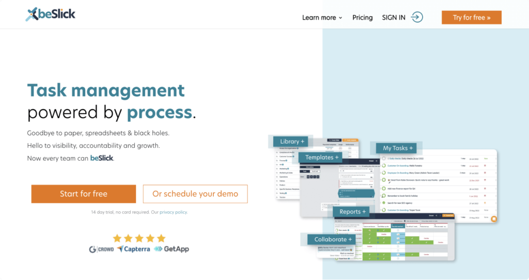The width and height of the screenshot is (529, 280).
Task: Click the Capterra logo
Action: click(133, 249)
